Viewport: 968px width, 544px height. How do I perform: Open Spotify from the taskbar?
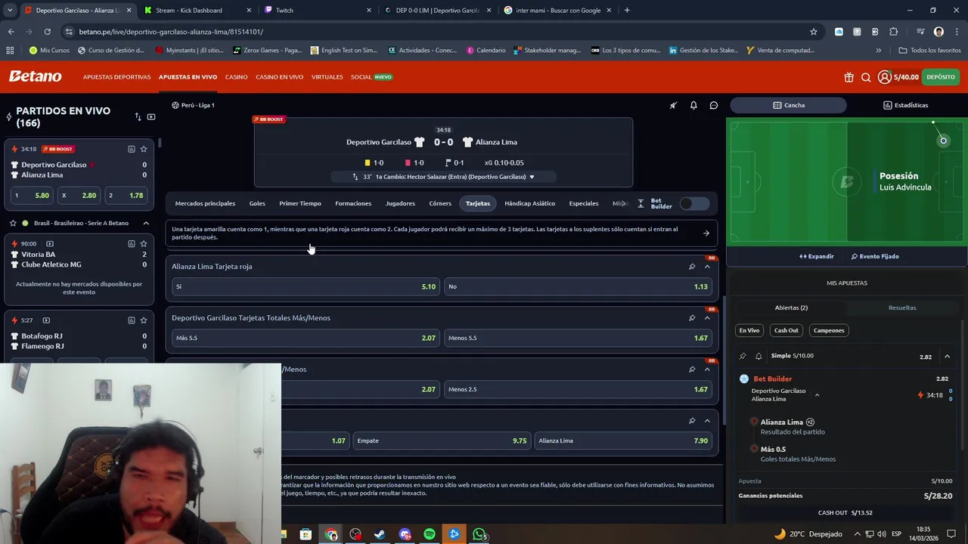click(x=430, y=534)
